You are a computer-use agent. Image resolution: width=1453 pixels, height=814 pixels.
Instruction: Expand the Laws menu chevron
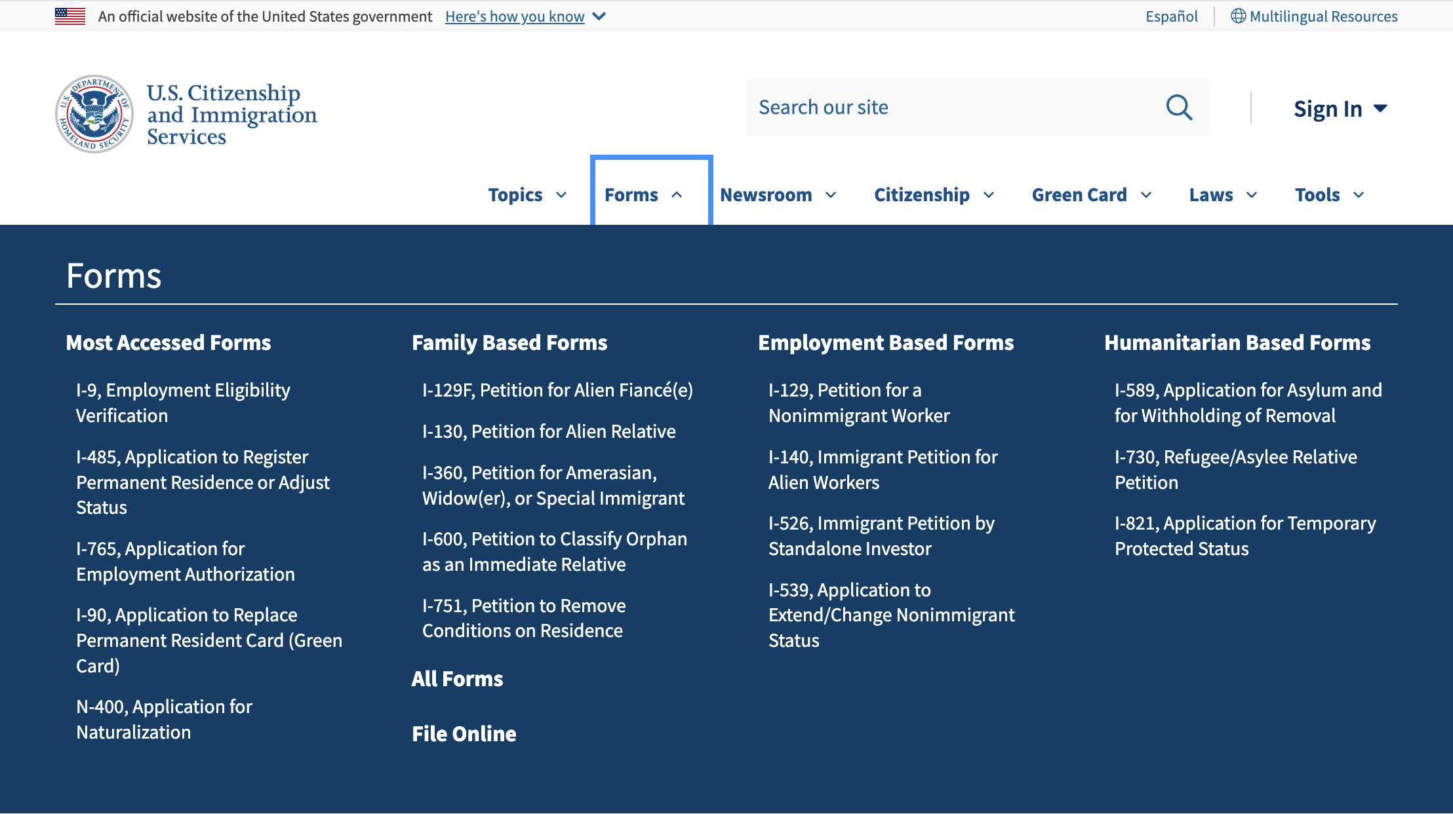pyautogui.click(x=1252, y=195)
